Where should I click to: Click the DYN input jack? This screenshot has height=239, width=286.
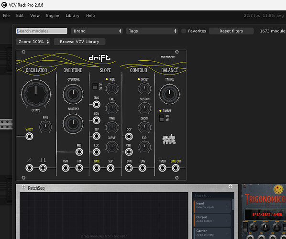(x=129, y=168)
